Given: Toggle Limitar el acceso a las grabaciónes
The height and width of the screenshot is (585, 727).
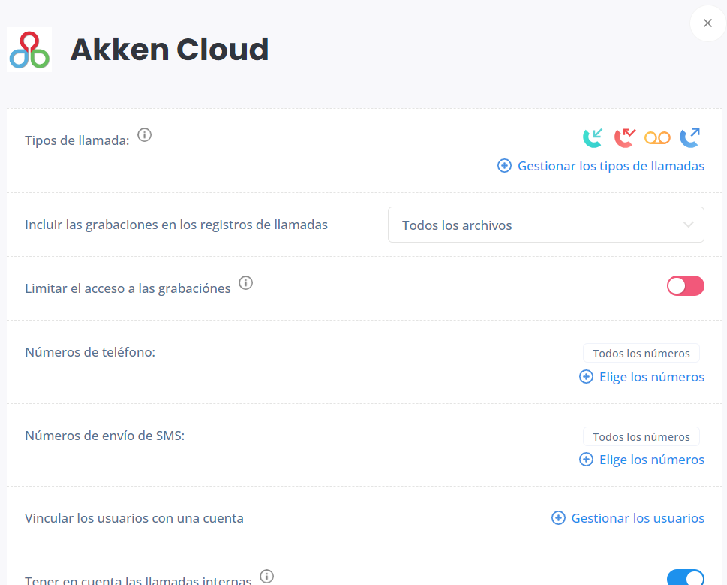Looking at the screenshot, I should [x=685, y=286].
